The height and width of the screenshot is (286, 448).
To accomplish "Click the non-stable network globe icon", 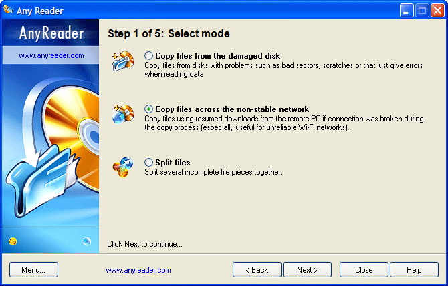I will 123,113.
